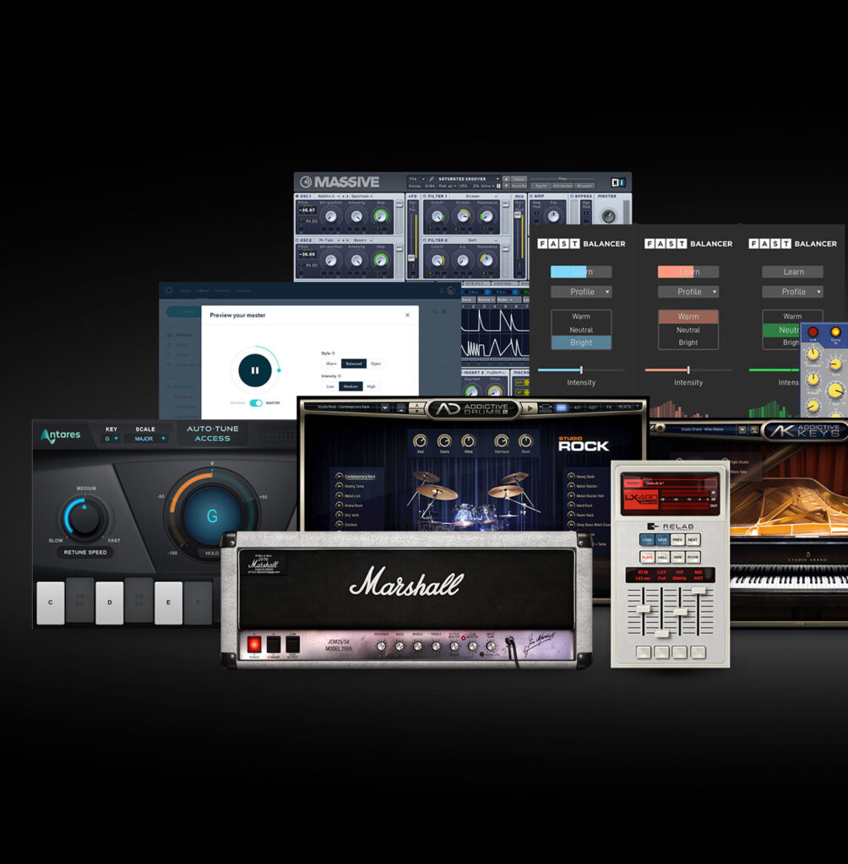Select Bright in the first Fast Balancer list

point(580,343)
